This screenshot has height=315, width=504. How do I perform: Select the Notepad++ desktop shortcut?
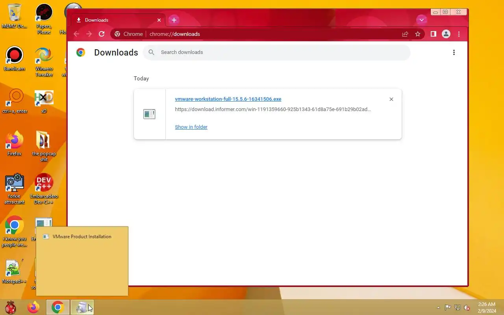pos(15,271)
